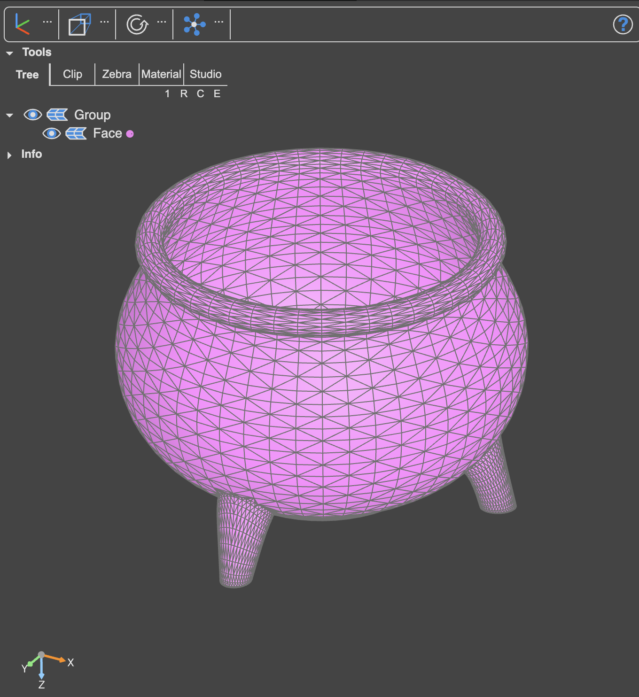Click the 'C' collapse tree button
The width and height of the screenshot is (639, 697).
200,94
